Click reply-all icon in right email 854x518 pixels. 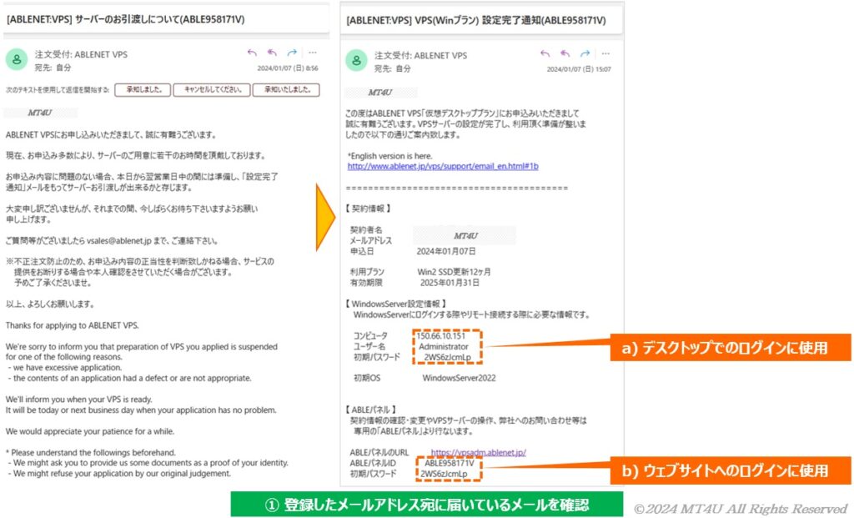click(x=565, y=53)
